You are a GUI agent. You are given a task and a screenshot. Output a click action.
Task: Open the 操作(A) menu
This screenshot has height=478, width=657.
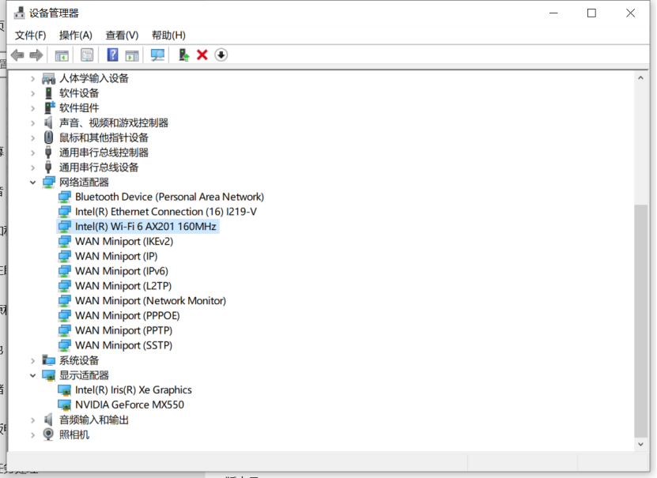pyautogui.click(x=75, y=36)
